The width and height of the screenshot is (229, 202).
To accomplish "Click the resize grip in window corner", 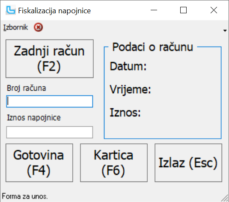I will (225, 198).
